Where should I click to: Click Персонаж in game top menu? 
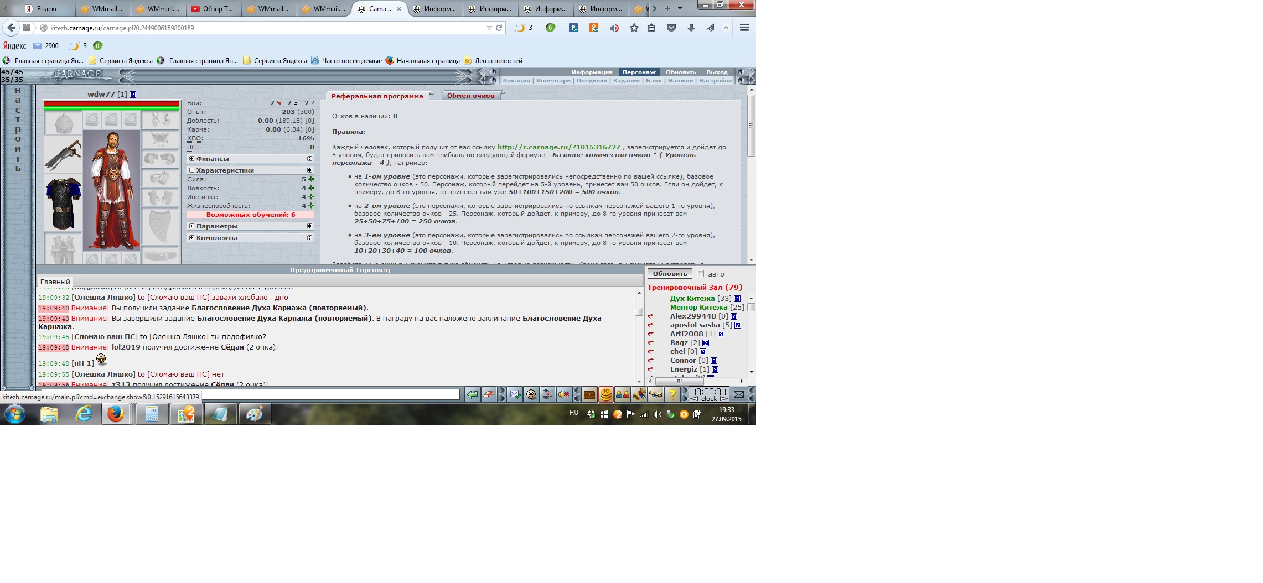[x=639, y=72]
